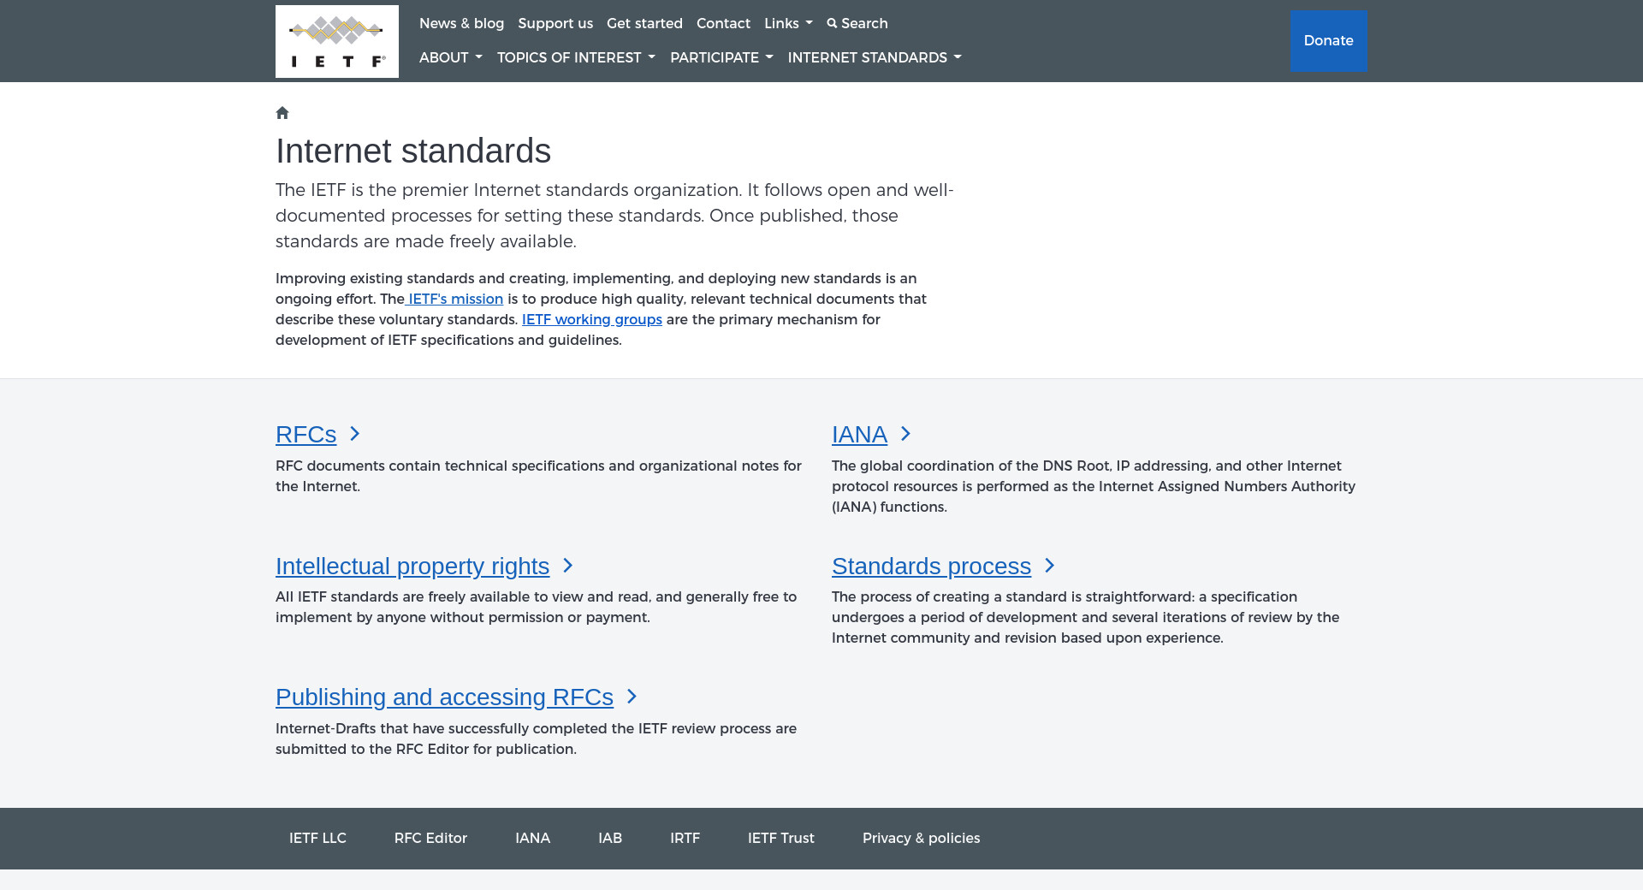This screenshot has height=890, width=1643.
Task: Open the Get started page
Action: [x=644, y=23]
